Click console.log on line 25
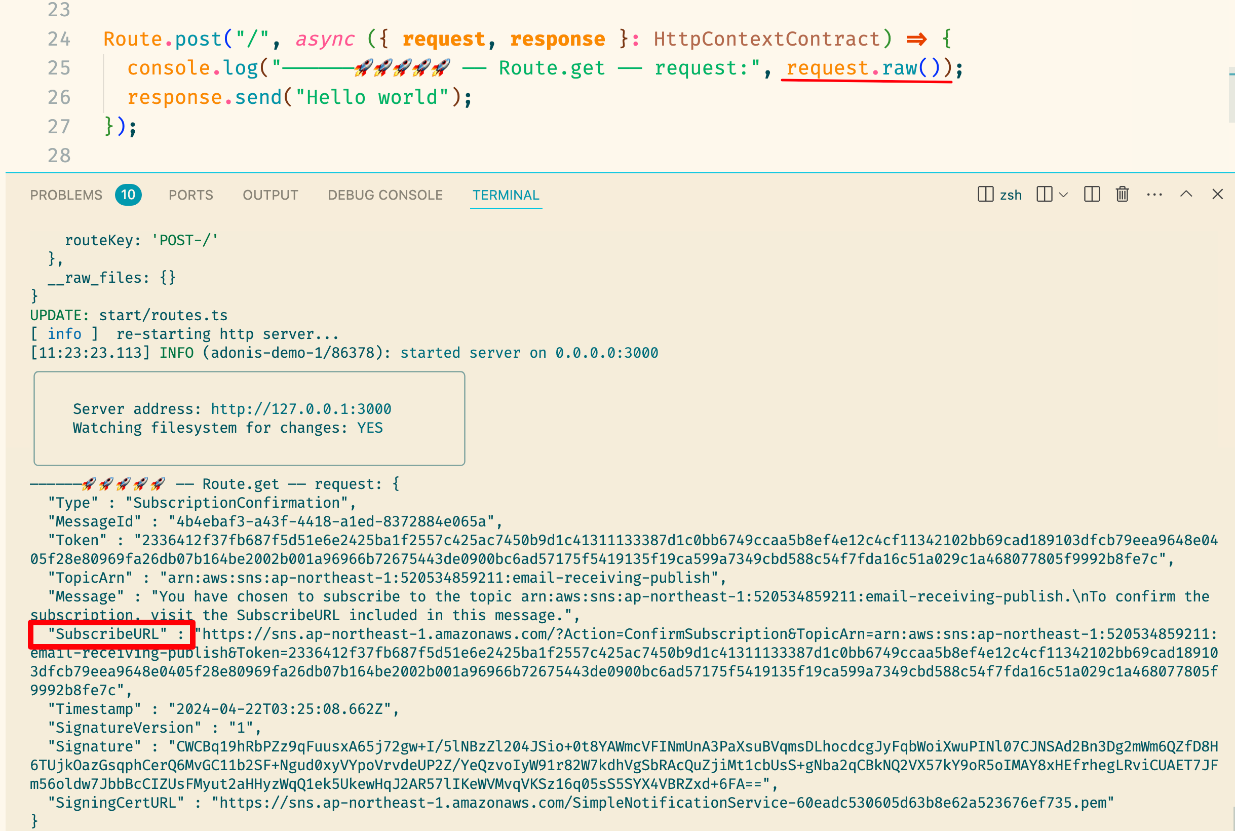The width and height of the screenshot is (1235, 831). point(193,68)
